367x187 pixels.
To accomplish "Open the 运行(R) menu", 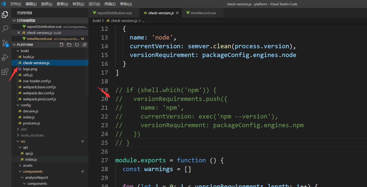I will (94, 4).
